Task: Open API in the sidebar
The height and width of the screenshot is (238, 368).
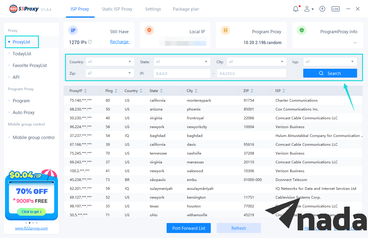Action: [16, 77]
